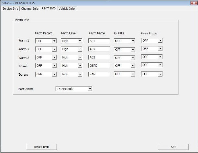Open Duress ENABLE dropdown
The height and width of the screenshot is (153, 198).
click(x=124, y=74)
